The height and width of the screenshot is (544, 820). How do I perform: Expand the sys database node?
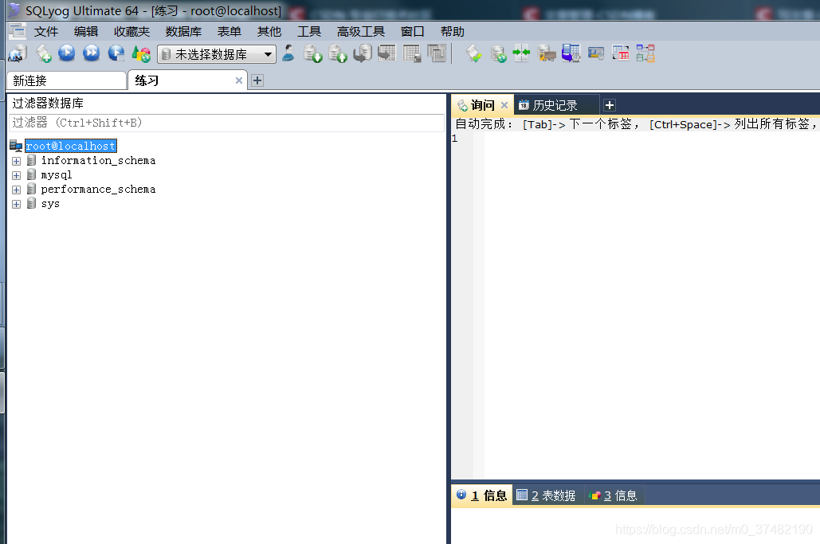coord(16,205)
